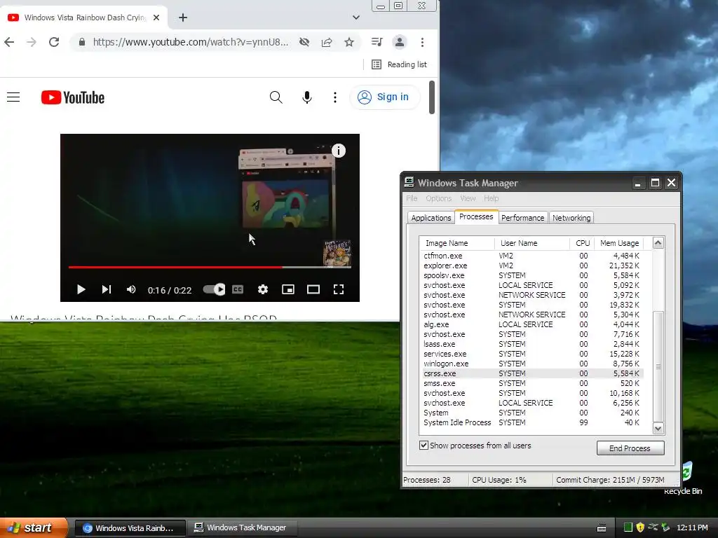This screenshot has width=718, height=538.
Task: Show video info card
Action: coord(339,151)
